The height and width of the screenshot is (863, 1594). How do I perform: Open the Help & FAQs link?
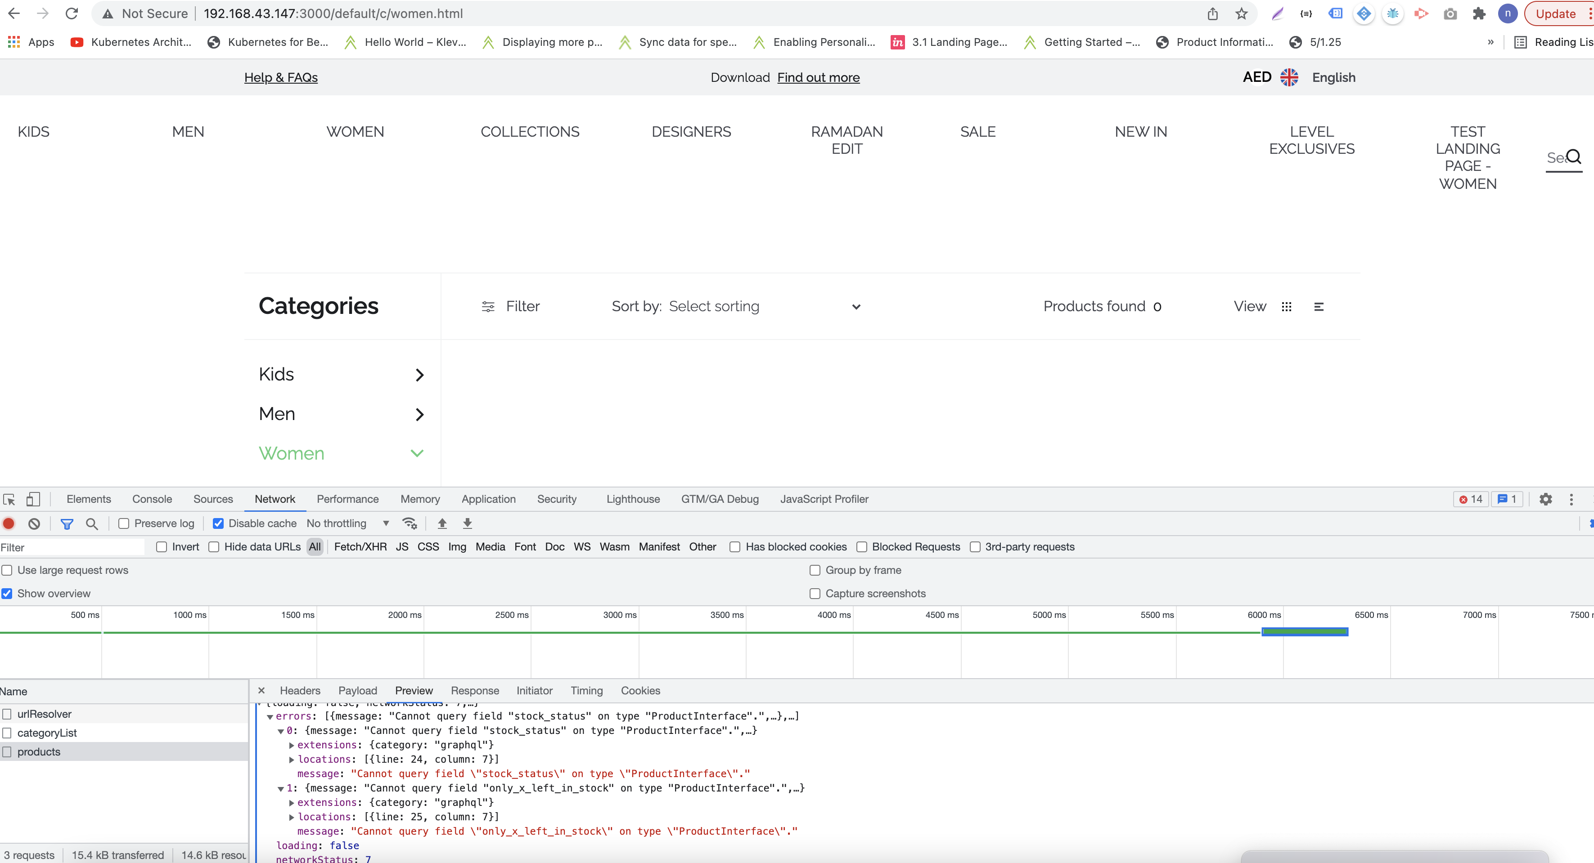(x=281, y=77)
